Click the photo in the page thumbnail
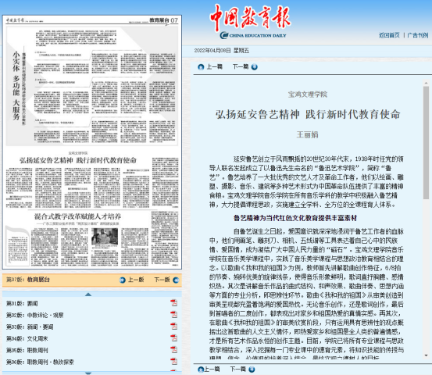Screen dimensions: 432x375 point(105,237)
